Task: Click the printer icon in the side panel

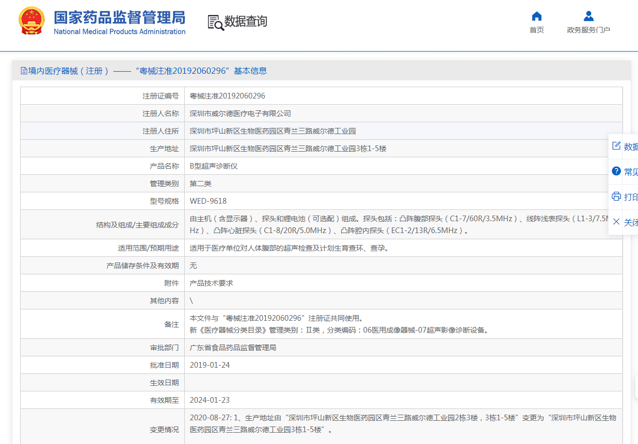Action: point(616,196)
